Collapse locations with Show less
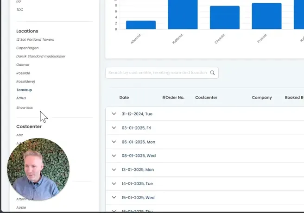The height and width of the screenshot is (213, 304). tap(25, 107)
